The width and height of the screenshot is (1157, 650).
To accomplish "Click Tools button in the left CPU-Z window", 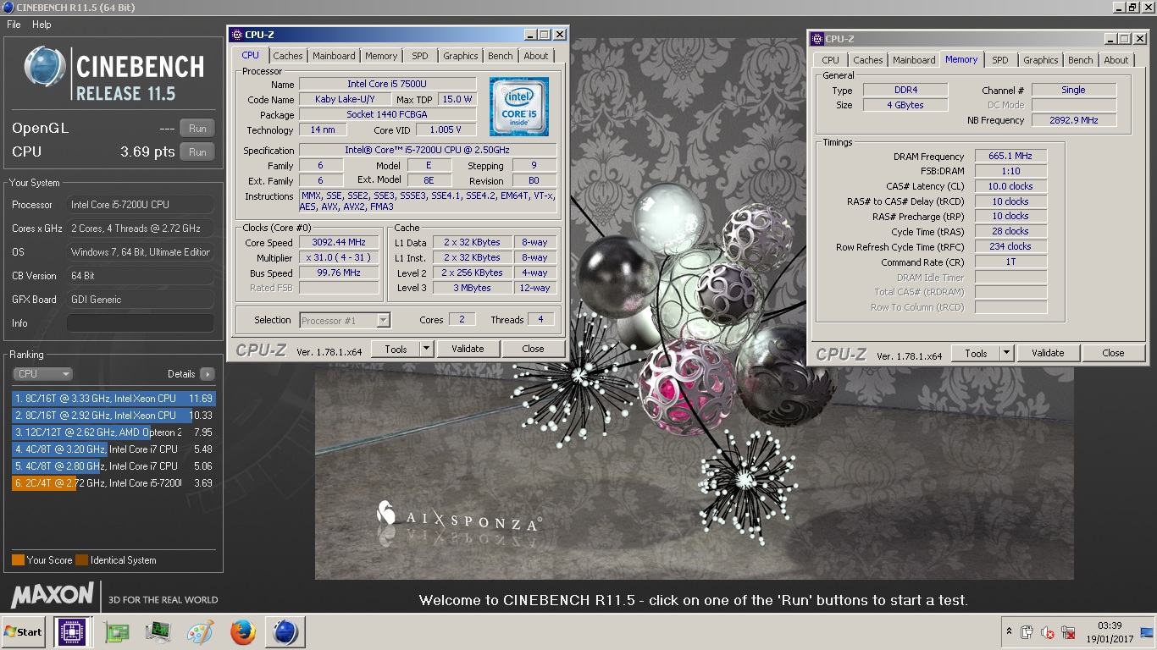I will click(396, 349).
